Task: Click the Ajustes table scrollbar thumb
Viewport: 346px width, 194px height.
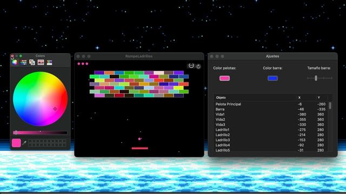Action: click(x=330, y=106)
